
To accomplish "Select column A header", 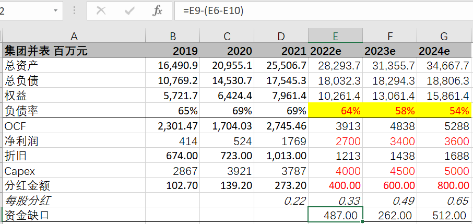I will tap(74, 36).
